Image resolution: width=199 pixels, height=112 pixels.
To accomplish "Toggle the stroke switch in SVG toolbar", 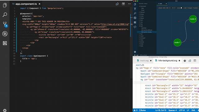I will click(181, 8).
